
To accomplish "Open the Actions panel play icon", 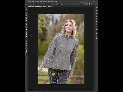I will click(x=97, y=22).
